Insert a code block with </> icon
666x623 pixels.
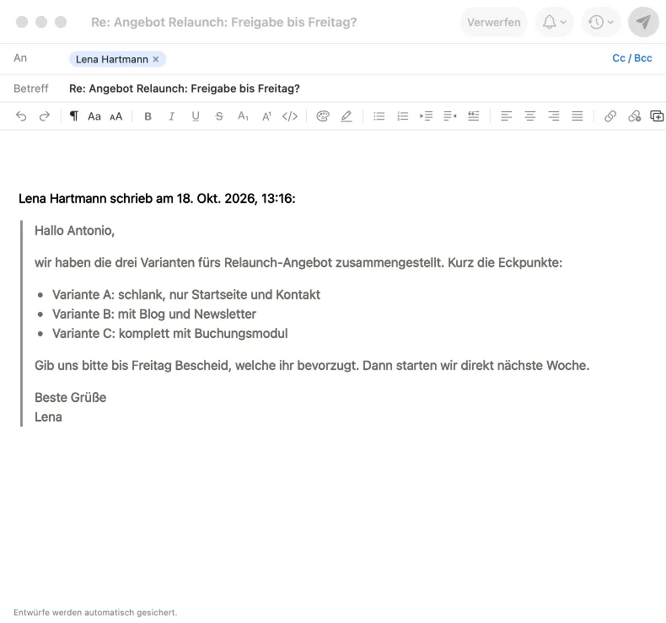pos(290,116)
